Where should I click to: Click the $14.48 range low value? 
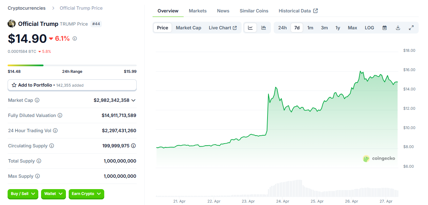pyautogui.click(x=14, y=71)
